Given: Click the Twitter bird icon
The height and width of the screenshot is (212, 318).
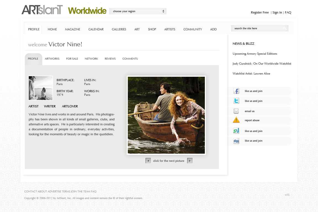Looking at the screenshot, I should (x=236, y=101).
